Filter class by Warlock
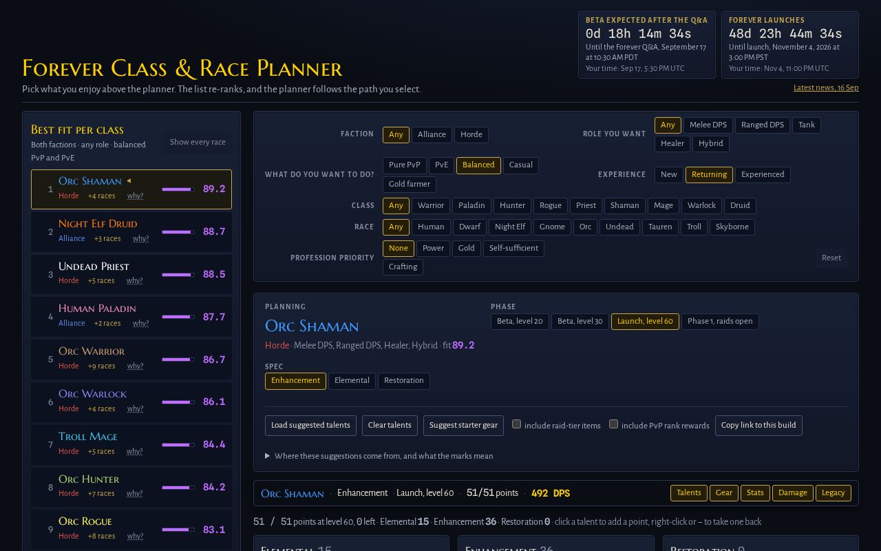 pos(701,206)
